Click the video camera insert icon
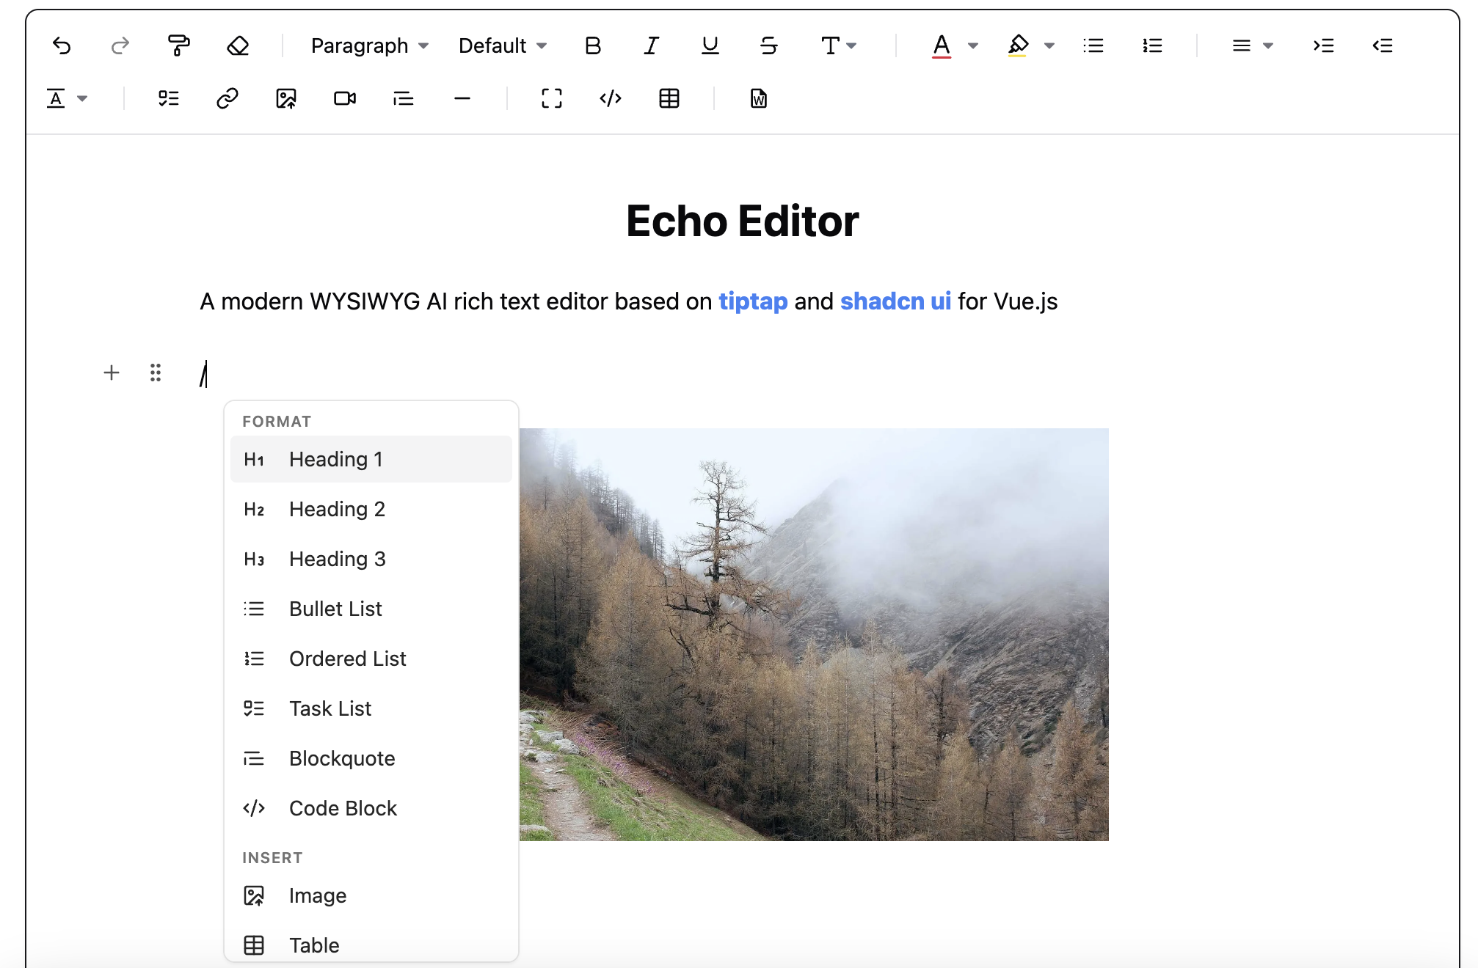The image size is (1478, 968). tap(345, 98)
